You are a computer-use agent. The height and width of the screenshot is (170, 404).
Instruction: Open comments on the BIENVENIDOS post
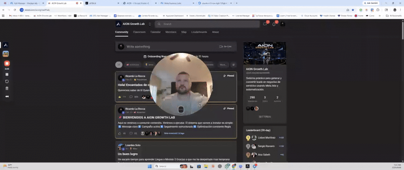click(x=131, y=133)
